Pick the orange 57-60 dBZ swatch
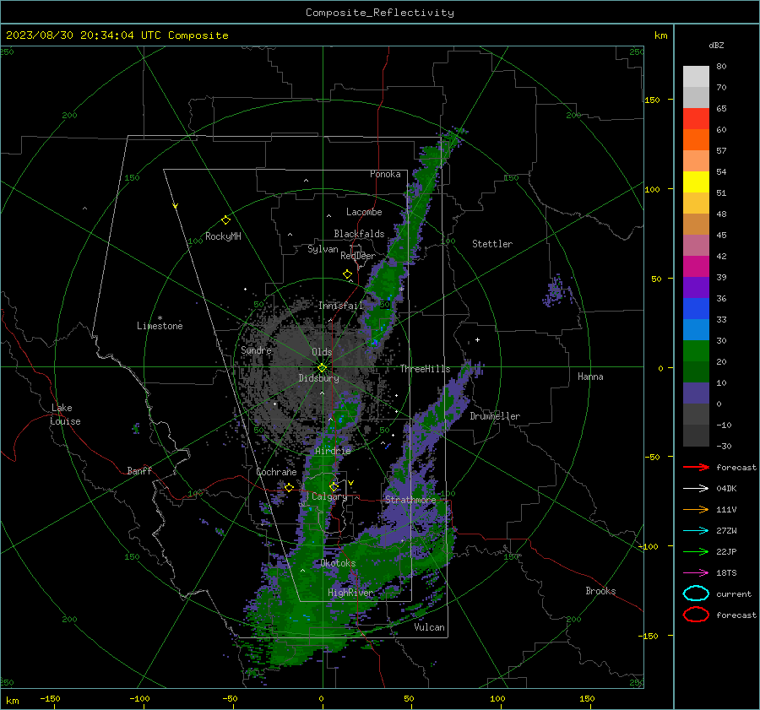This screenshot has height=710, width=760. coord(696,140)
